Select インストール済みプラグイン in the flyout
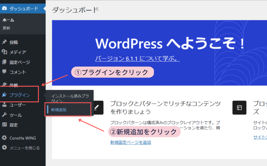 [70, 98]
